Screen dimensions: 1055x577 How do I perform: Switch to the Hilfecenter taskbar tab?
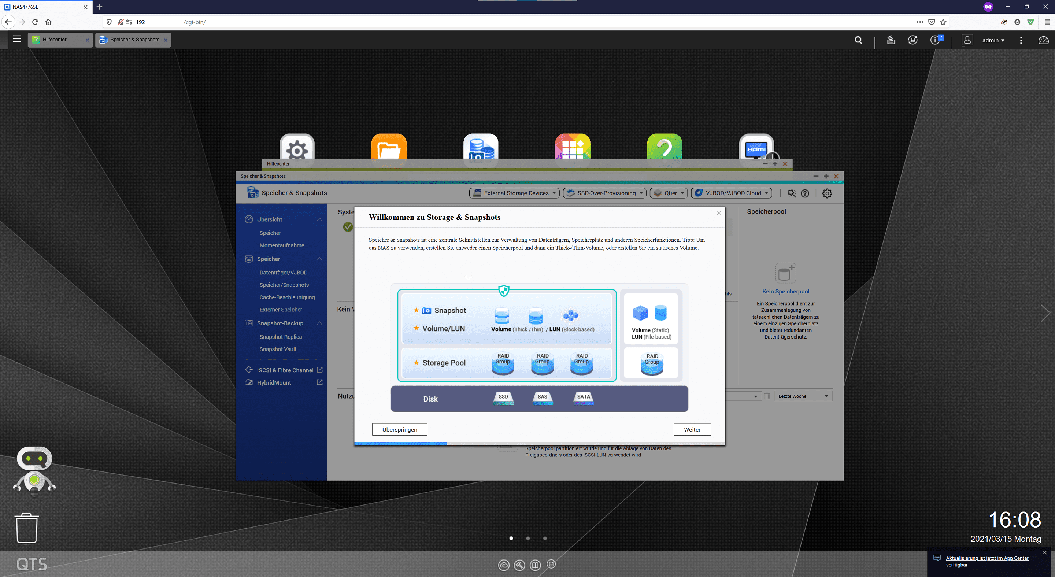[60, 40]
